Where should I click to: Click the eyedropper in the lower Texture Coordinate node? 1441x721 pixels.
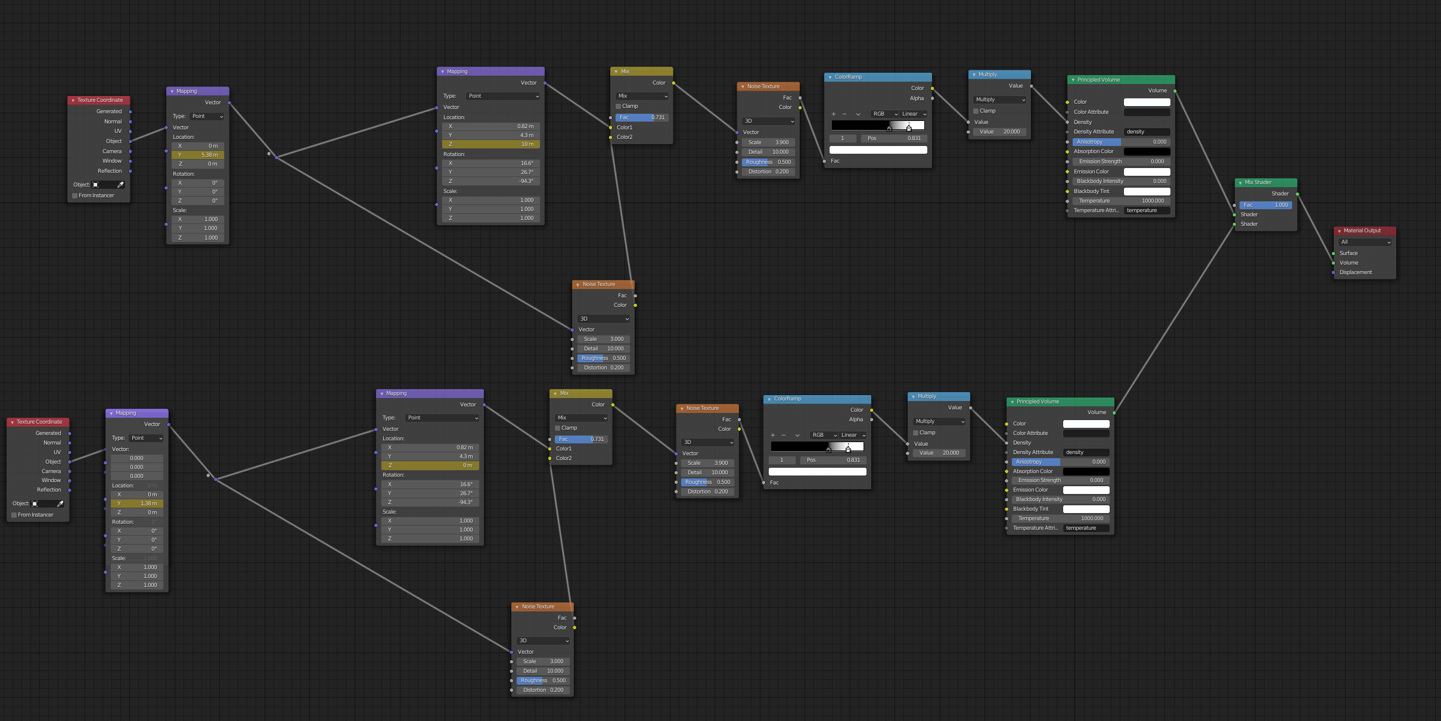point(60,504)
